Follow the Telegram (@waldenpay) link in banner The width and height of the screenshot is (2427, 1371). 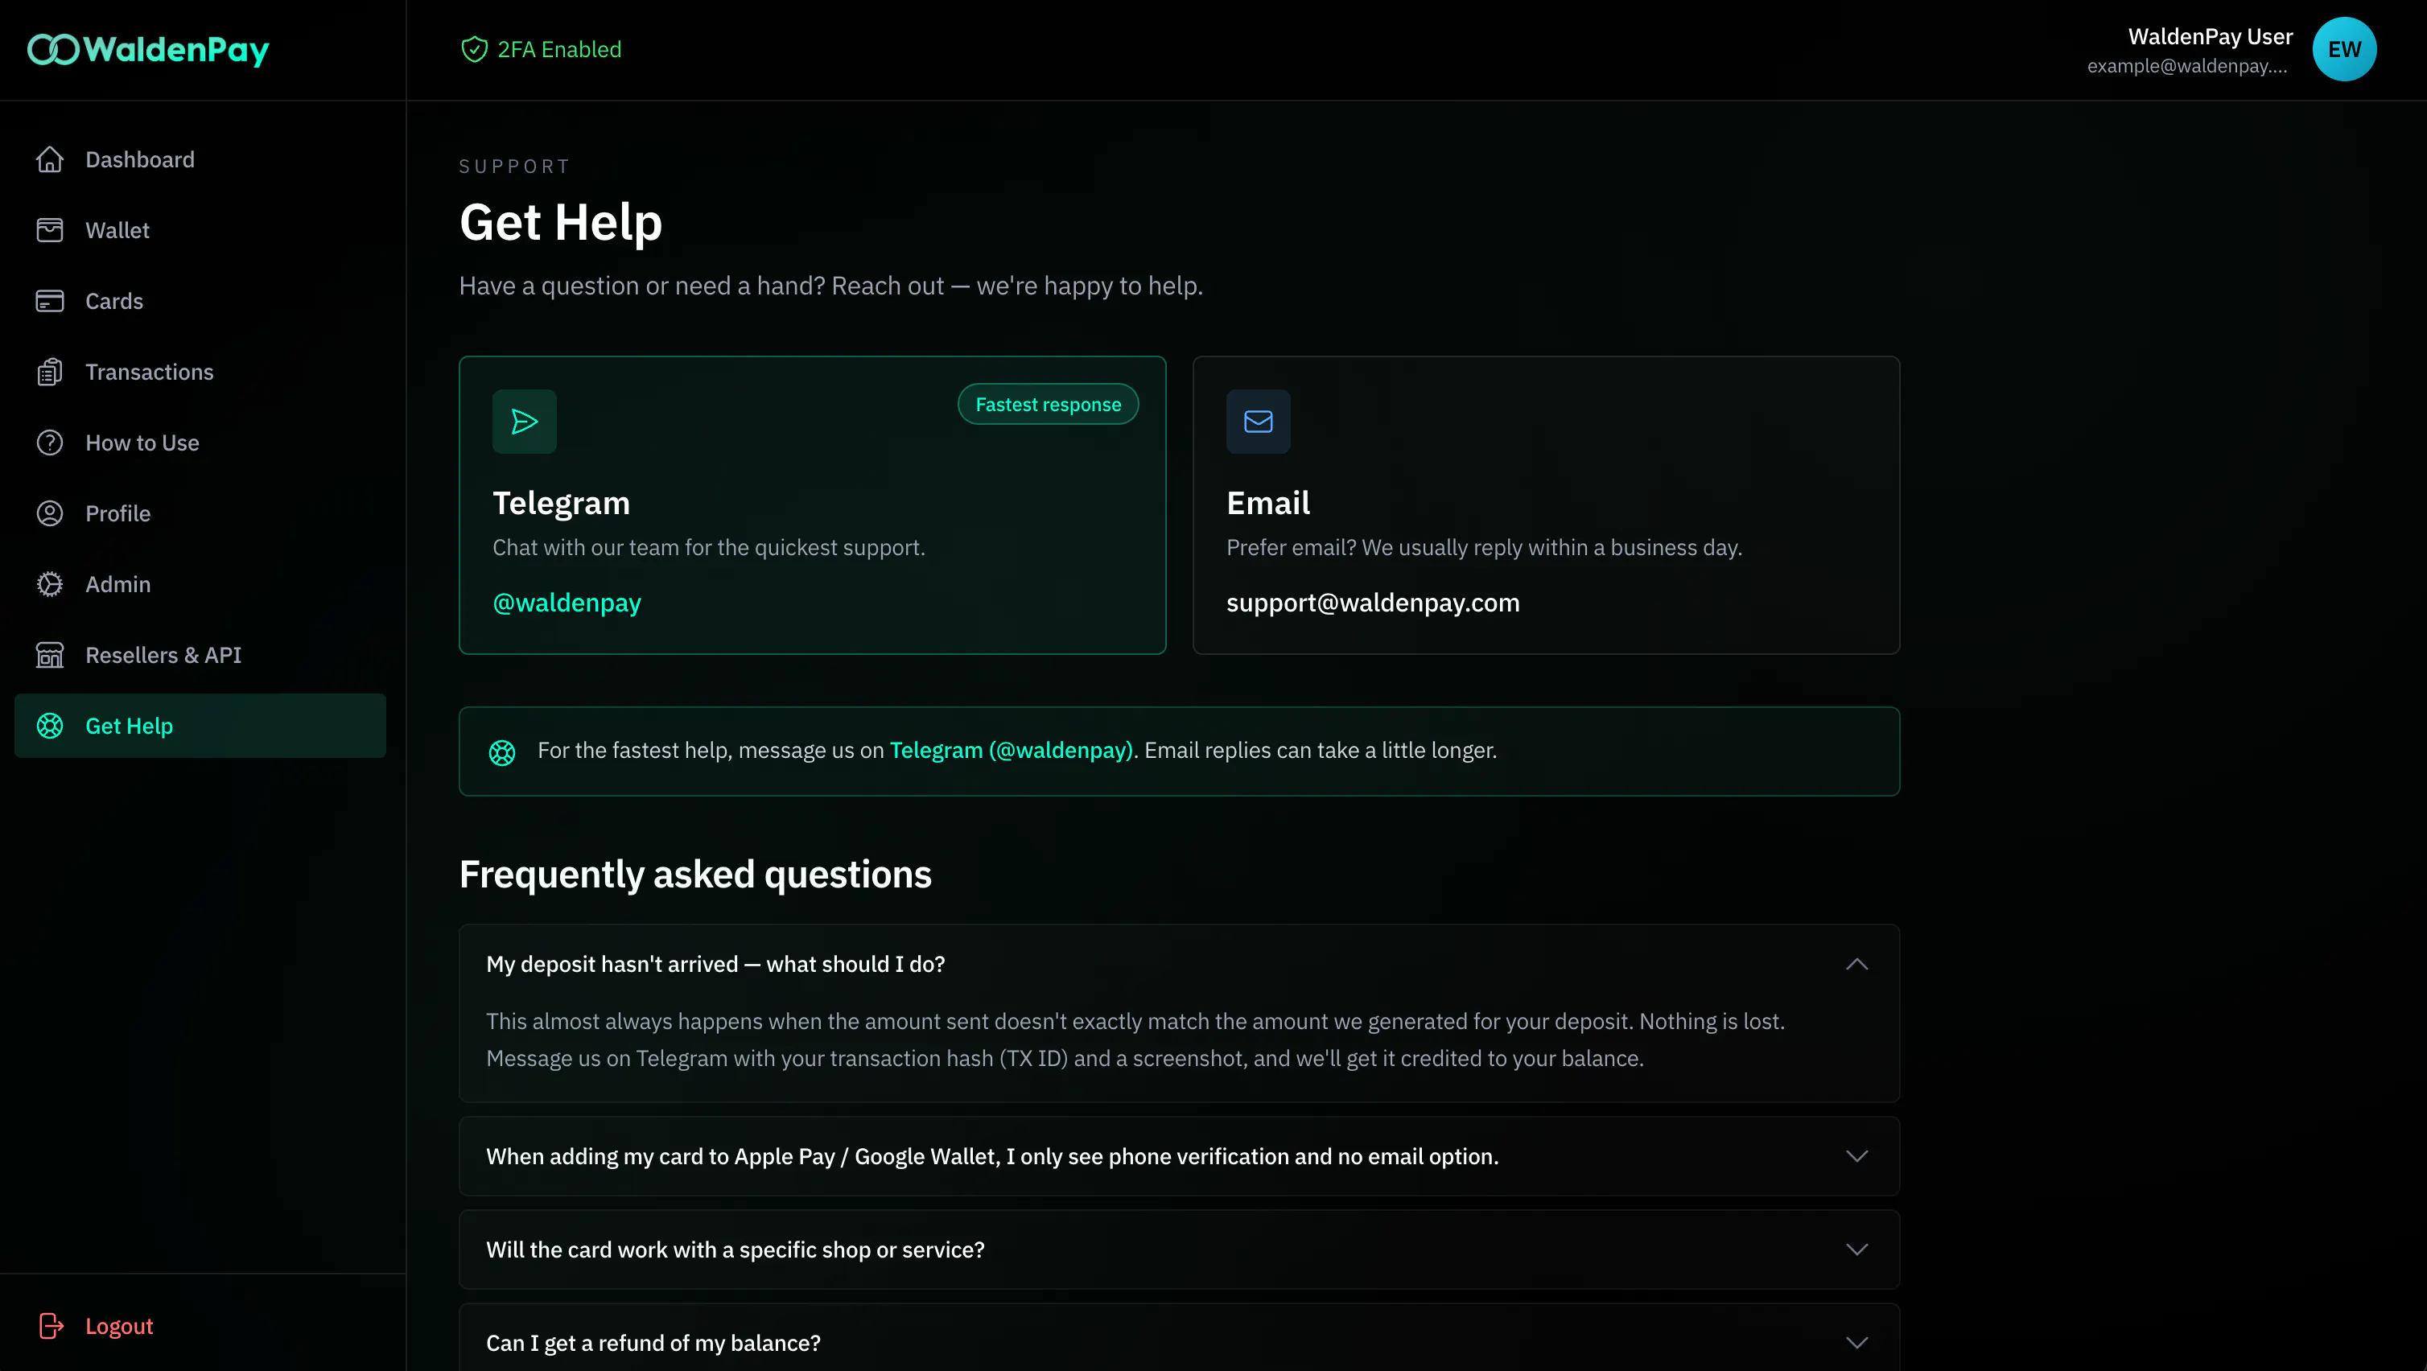1011,750
